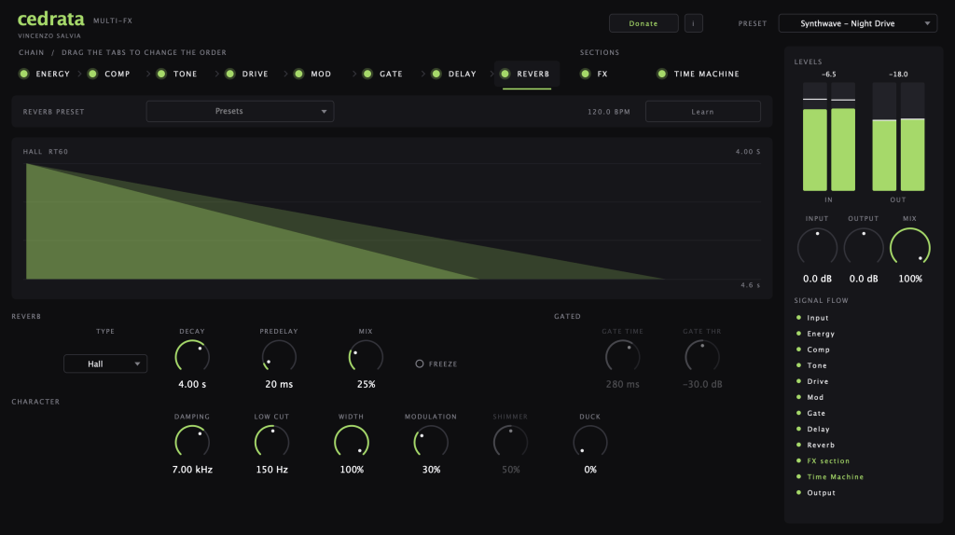The image size is (955, 535).
Task: Click the OUTPUT level knob
Action: tap(864, 248)
